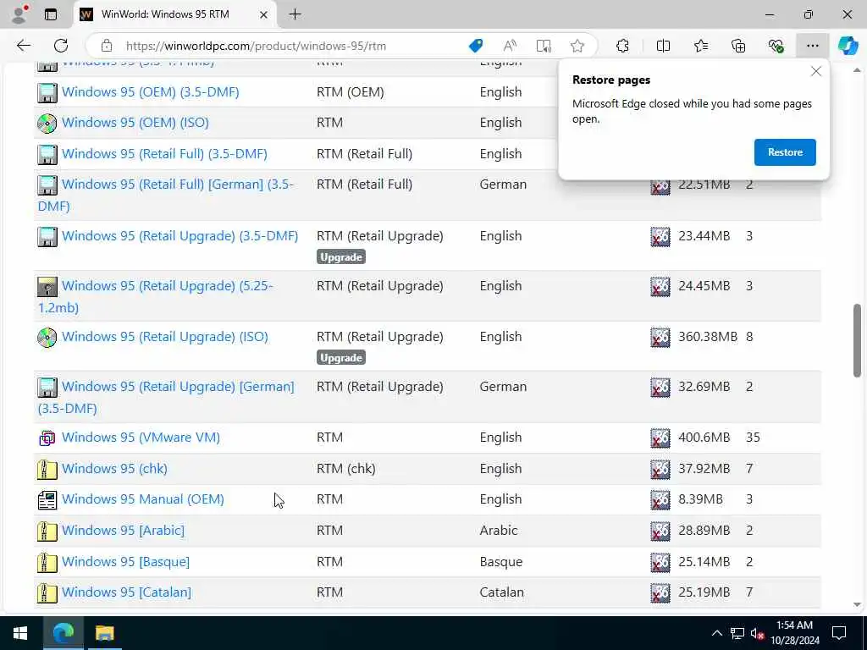Open the Edge profile icon
This screenshot has width=867, height=650.
click(x=20, y=14)
